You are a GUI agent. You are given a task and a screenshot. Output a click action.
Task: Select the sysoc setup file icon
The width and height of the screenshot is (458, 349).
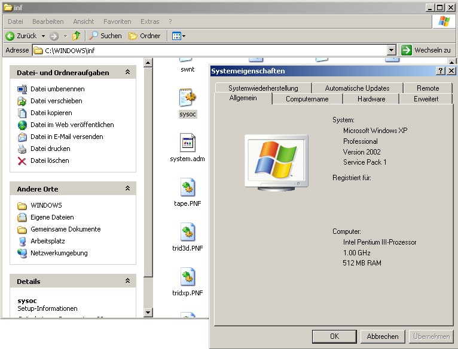[x=188, y=98]
